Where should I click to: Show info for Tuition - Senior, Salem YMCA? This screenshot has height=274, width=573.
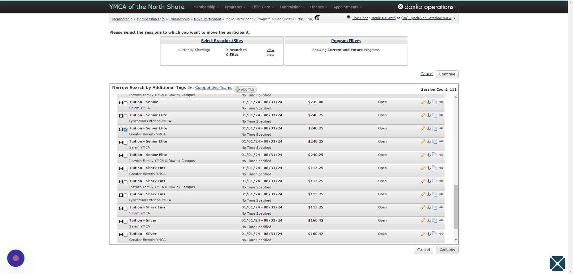coord(429,102)
